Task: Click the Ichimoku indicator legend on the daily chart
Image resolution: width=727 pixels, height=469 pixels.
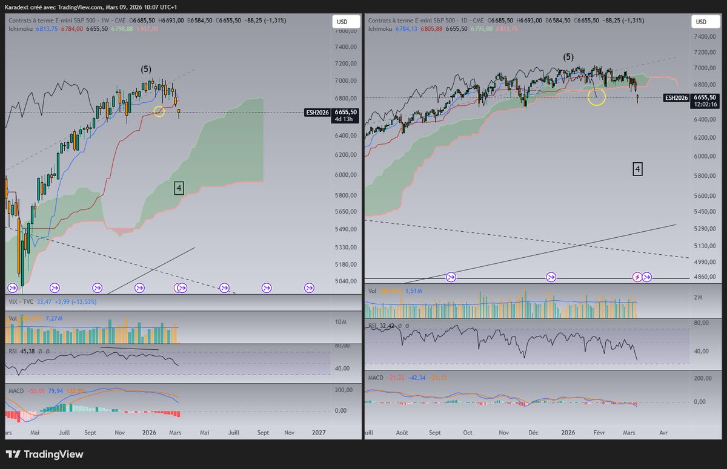Action: point(381,28)
